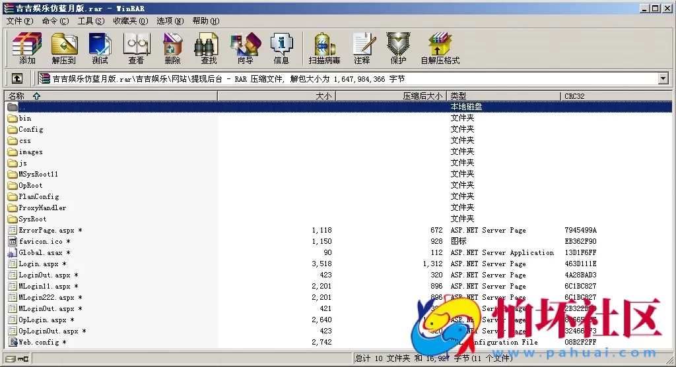Go up one folder level button

17,78
